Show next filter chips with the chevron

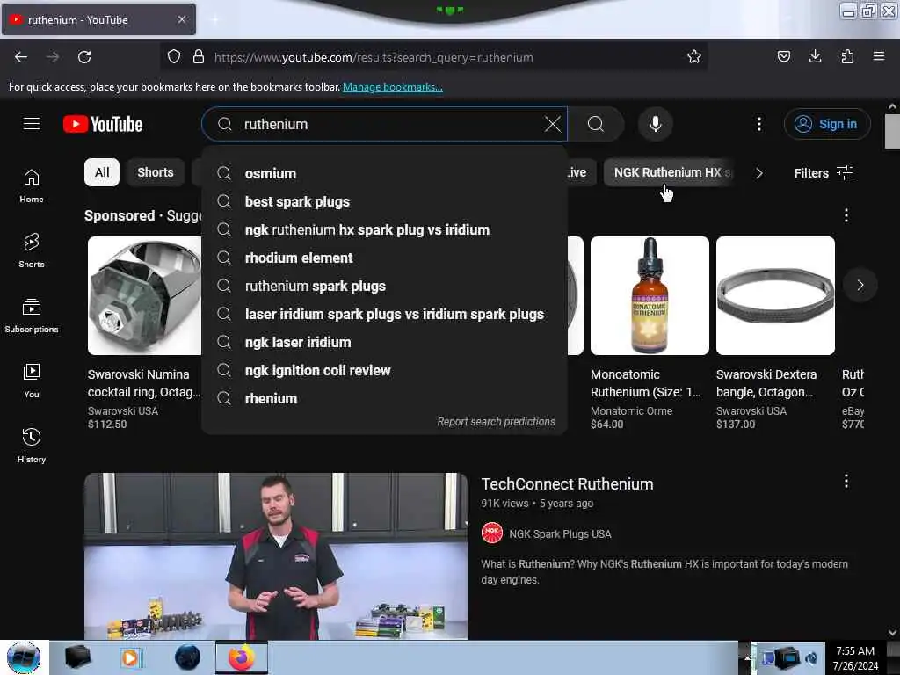(x=758, y=173)
